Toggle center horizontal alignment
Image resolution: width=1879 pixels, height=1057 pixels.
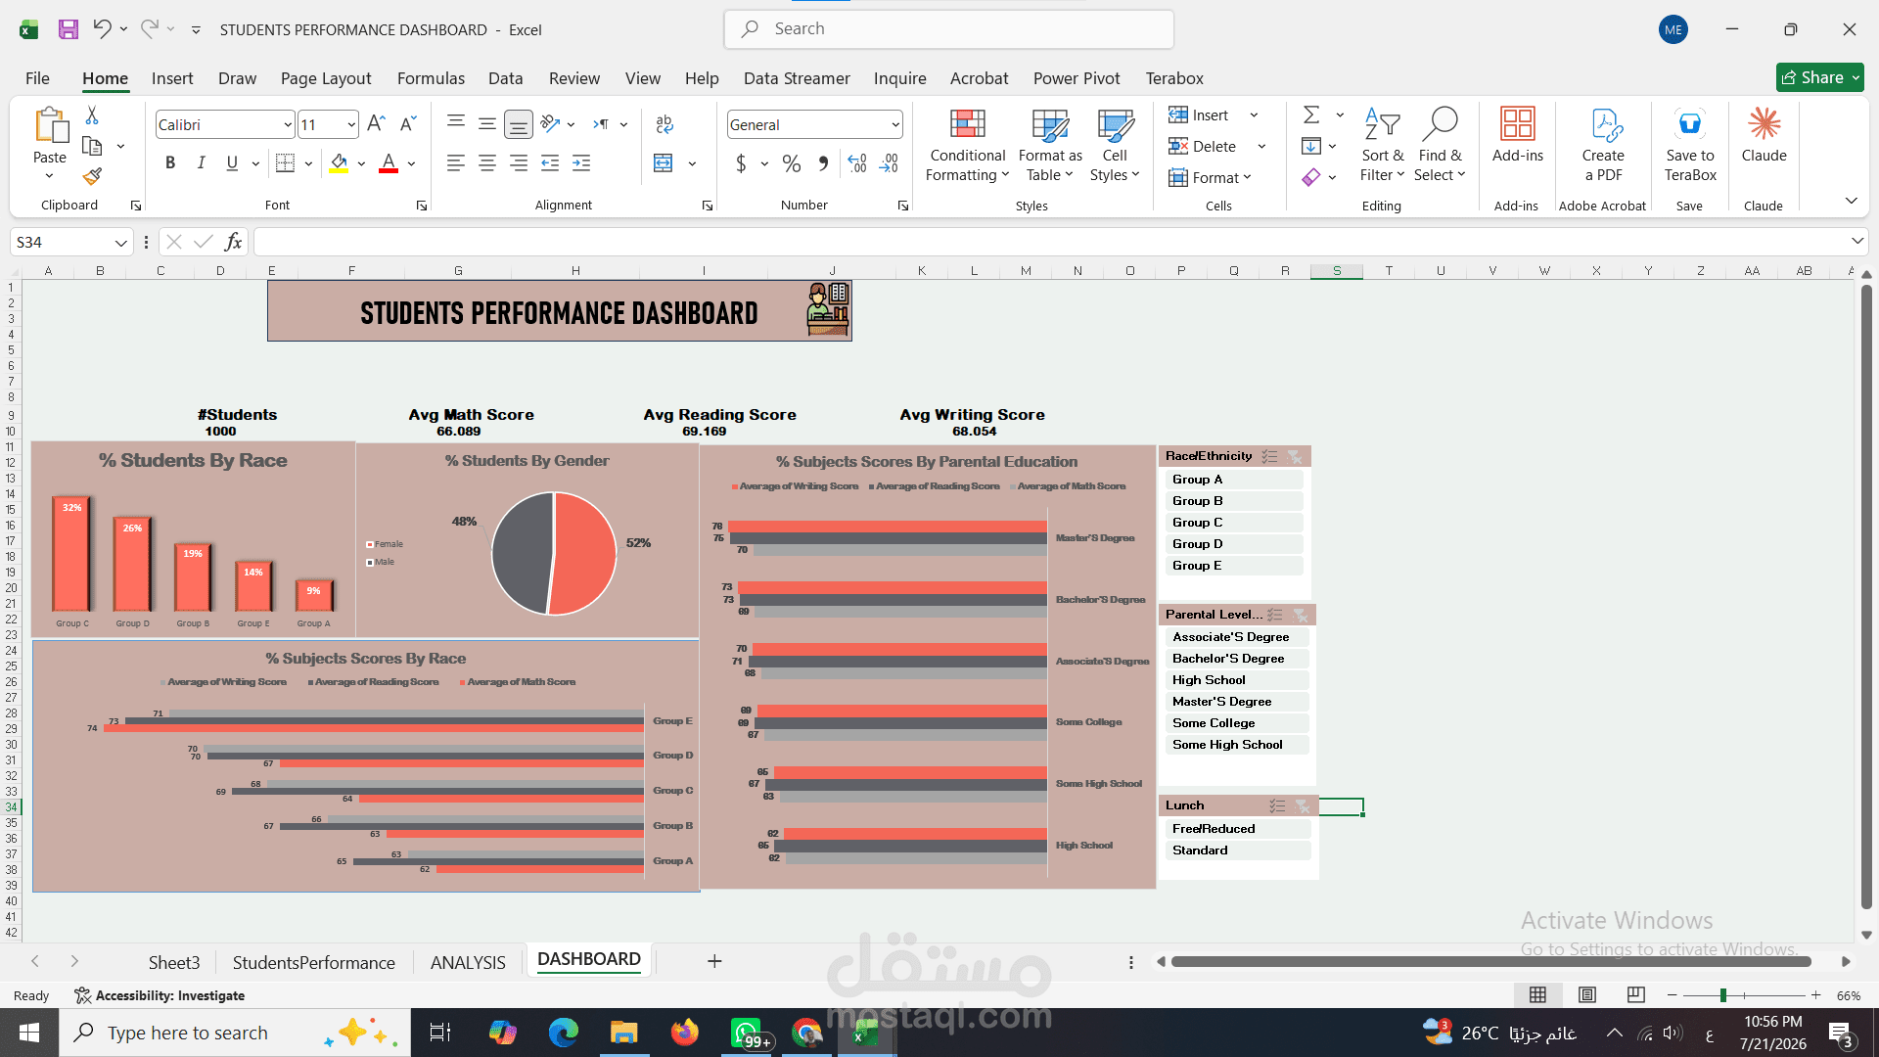(486, 163)
